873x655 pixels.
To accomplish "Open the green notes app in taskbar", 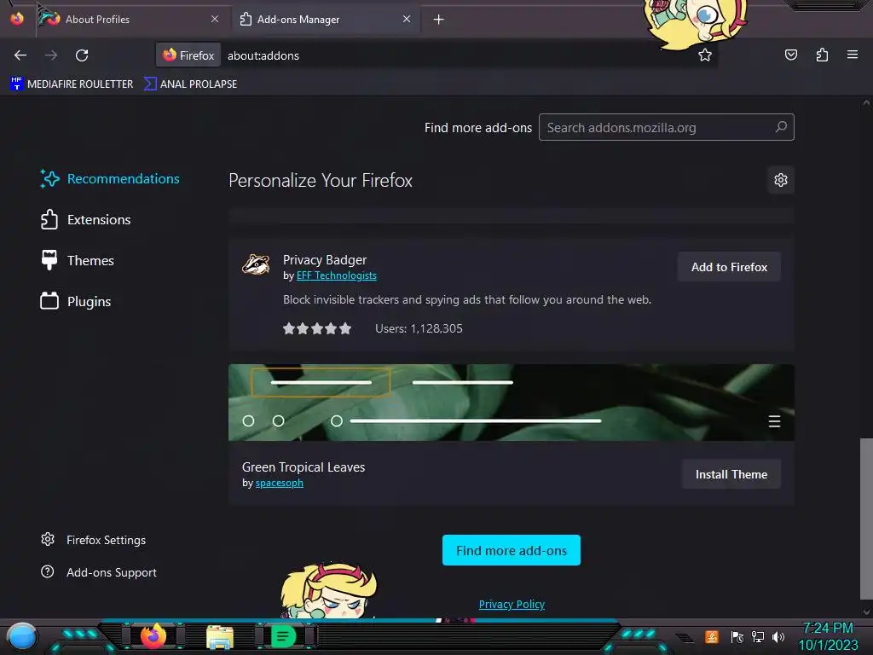I will click(283, 636).
